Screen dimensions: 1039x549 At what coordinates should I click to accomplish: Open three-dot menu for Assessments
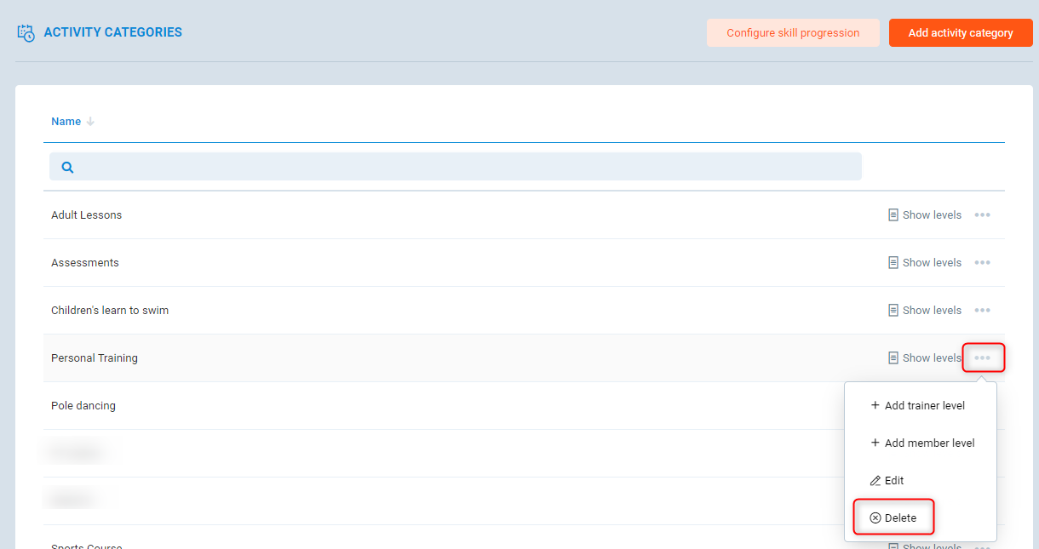click(x=982, y=263)
